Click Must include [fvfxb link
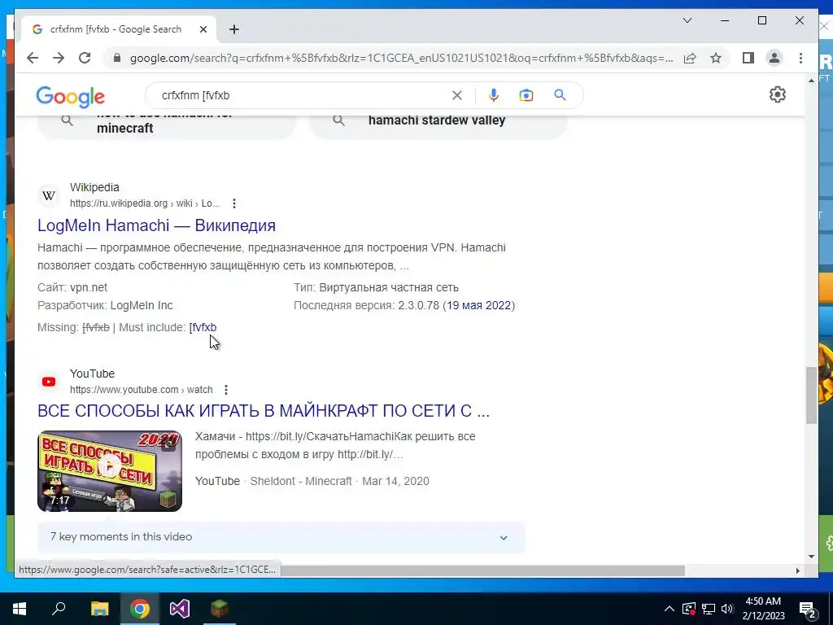 [203, 327]
